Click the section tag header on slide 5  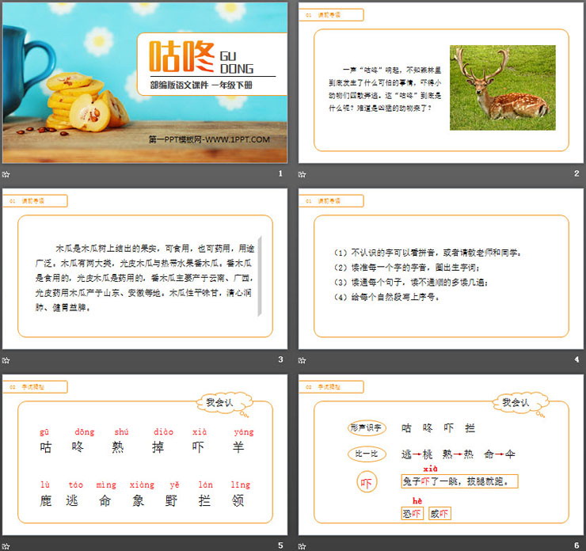(x=35, y=387)
